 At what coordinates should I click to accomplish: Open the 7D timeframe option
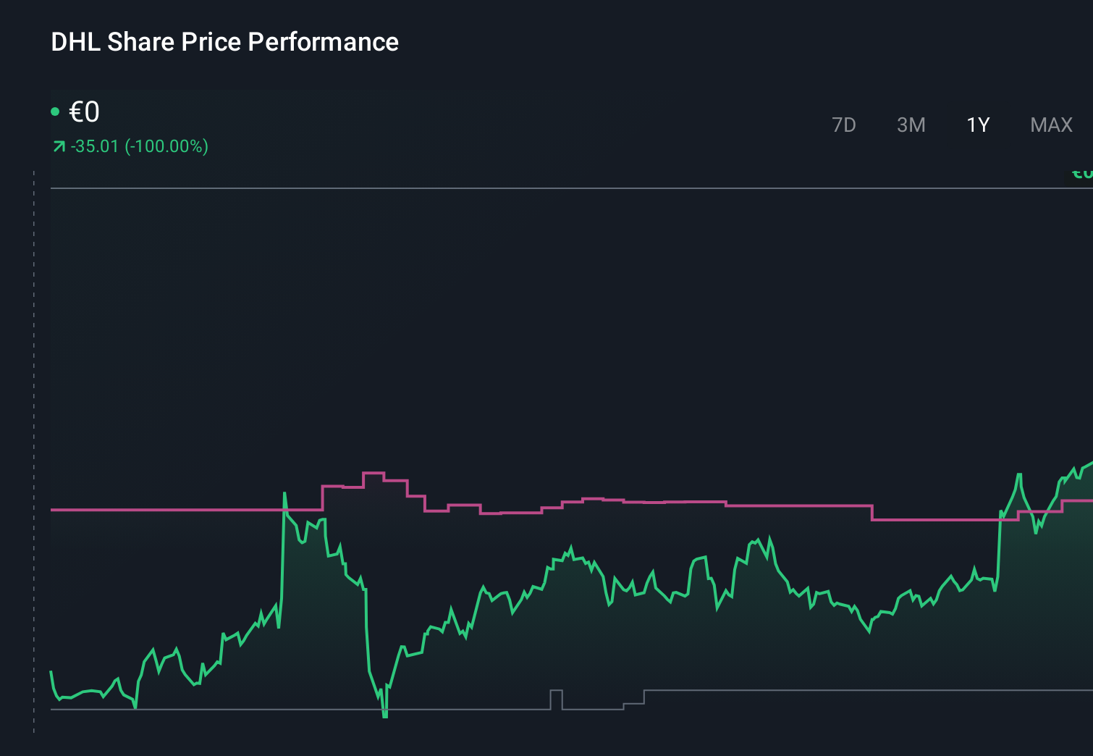click(x=844, y=125)
